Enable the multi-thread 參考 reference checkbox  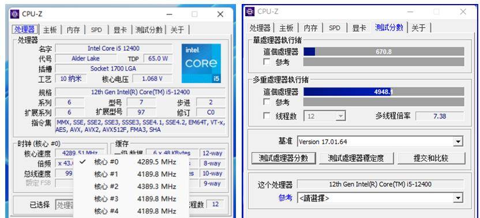267,102
